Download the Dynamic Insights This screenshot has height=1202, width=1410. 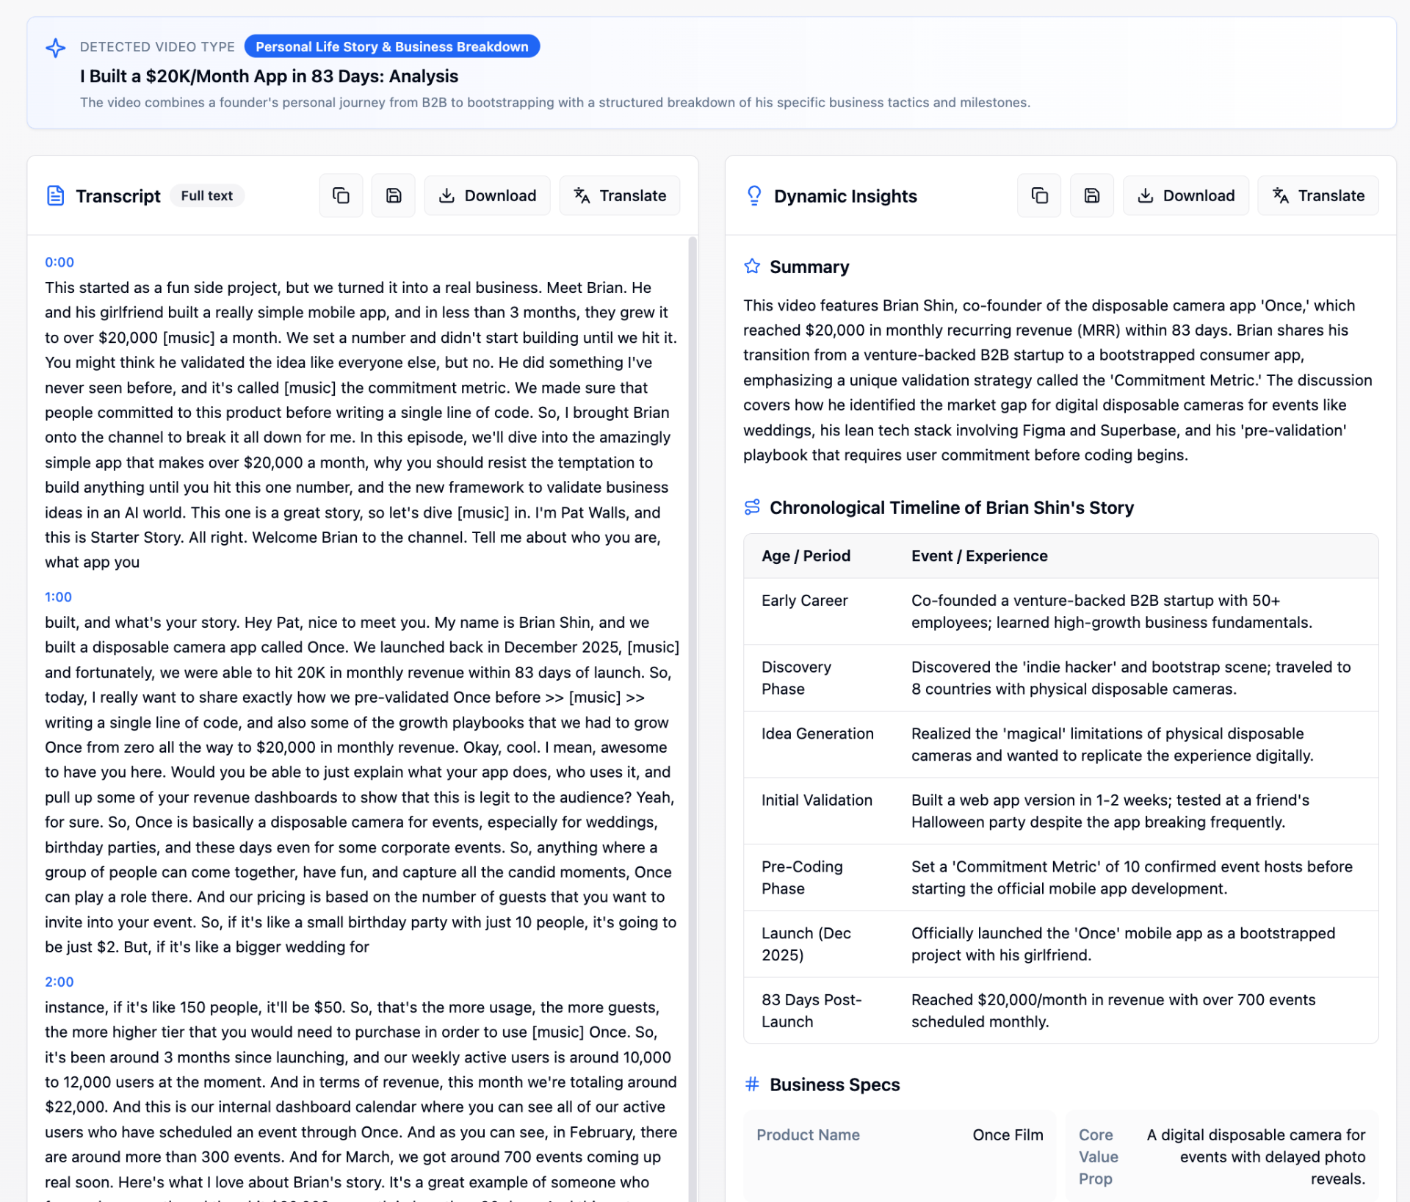point(1186,195)
